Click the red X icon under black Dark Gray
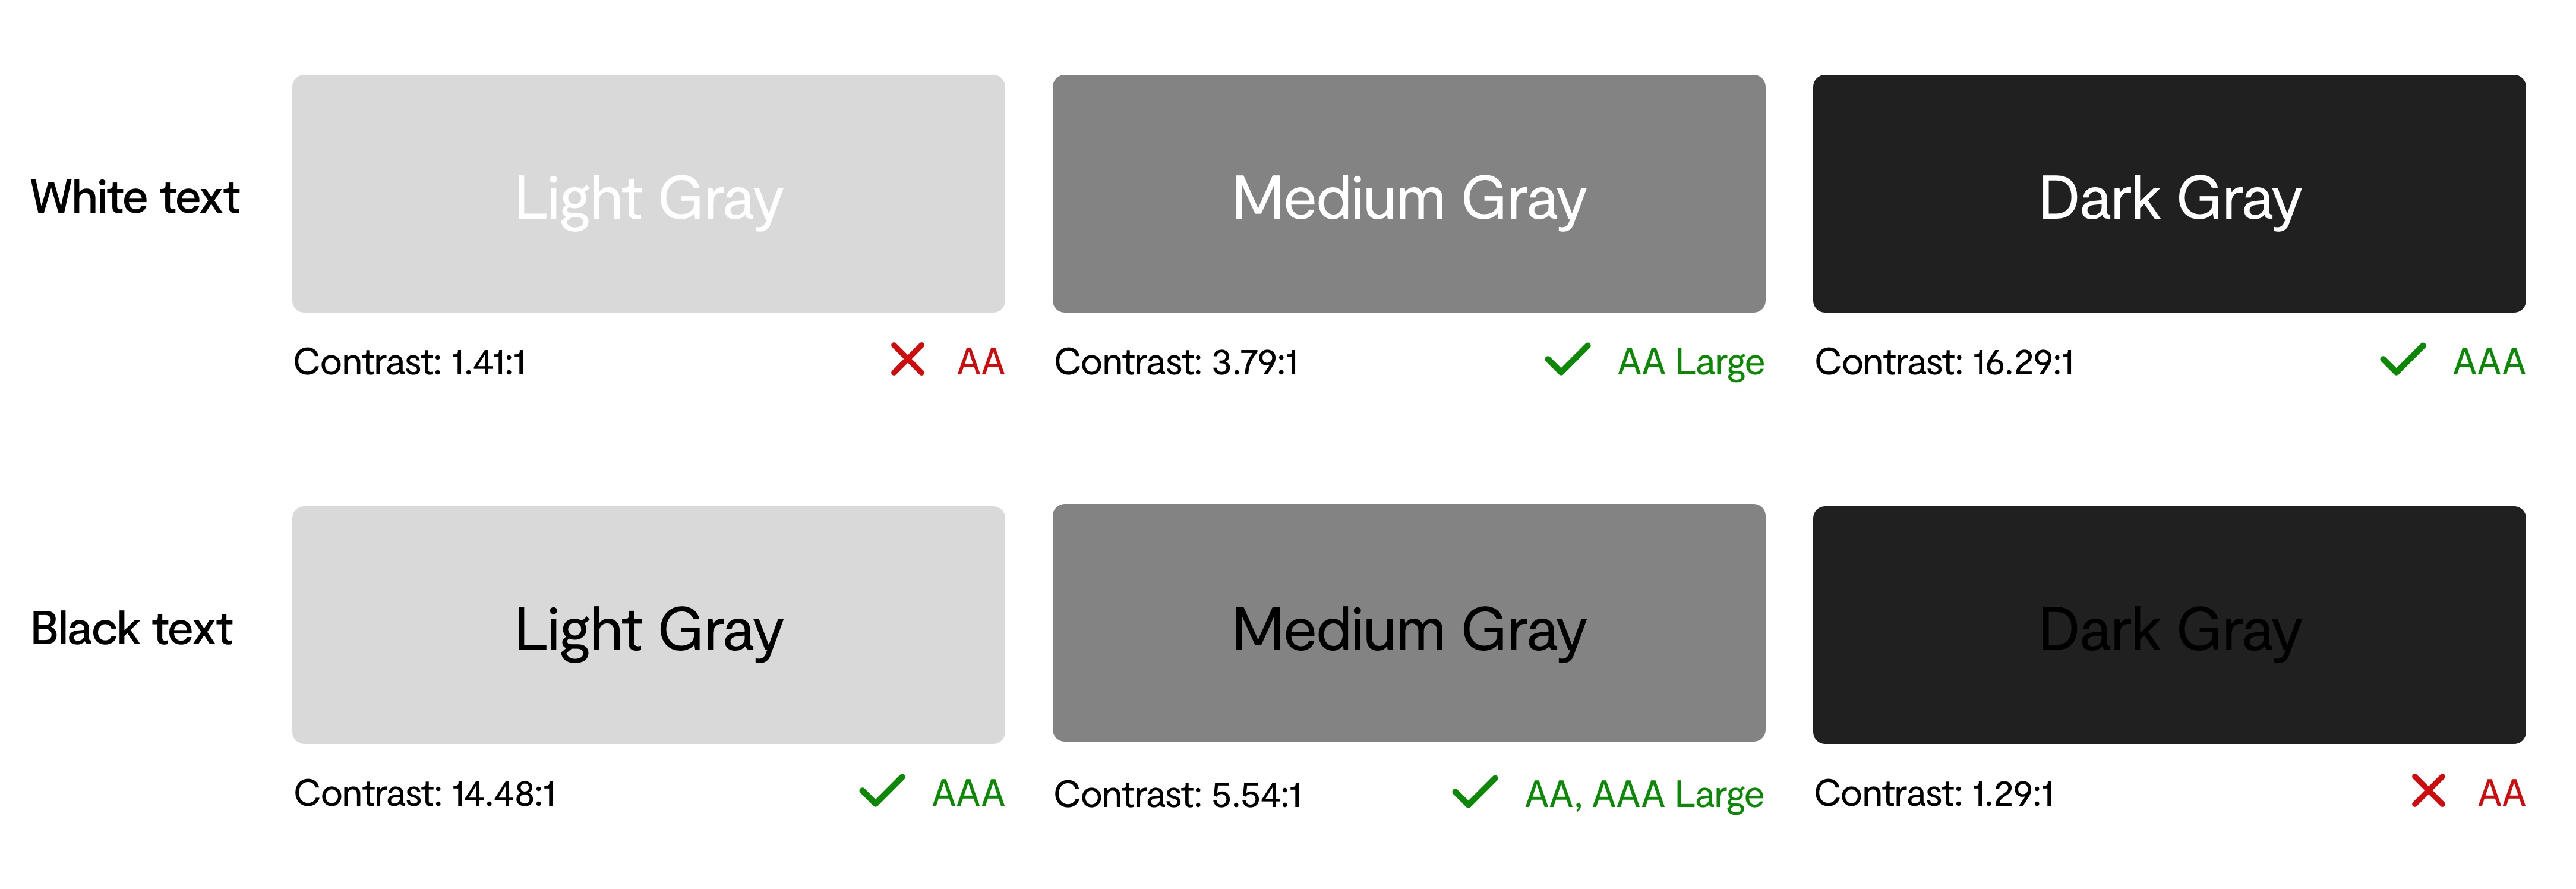 pos(2428,791)
